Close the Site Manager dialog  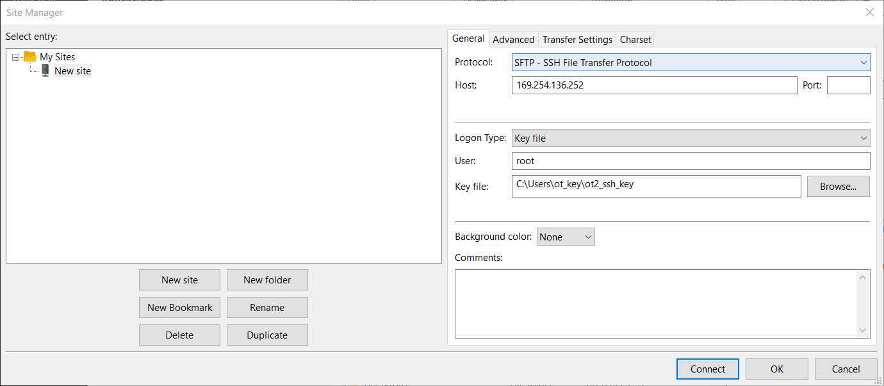pyautogui.click(x=869, y=12)
